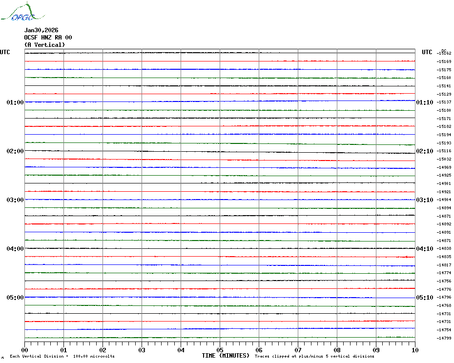Click the 07 minute axis label
Viewport: 454px width, 363px height.
click(x=298, y=350)
